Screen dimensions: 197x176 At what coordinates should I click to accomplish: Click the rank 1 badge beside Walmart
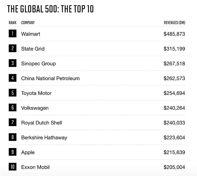[x=12, y=33]
